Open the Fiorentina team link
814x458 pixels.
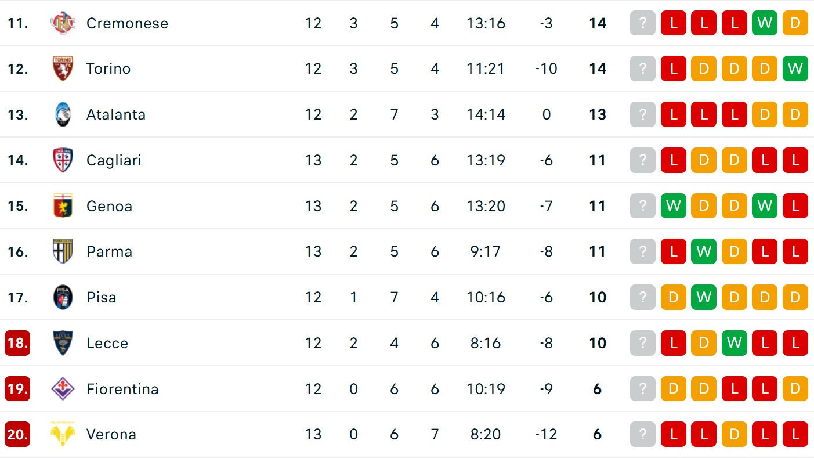point(122,389)
